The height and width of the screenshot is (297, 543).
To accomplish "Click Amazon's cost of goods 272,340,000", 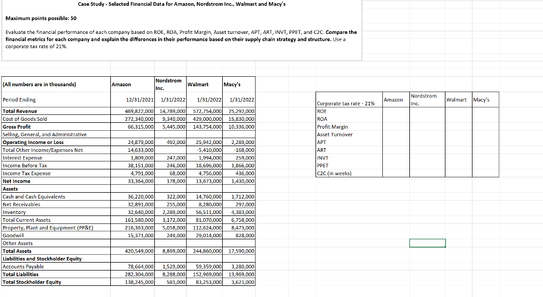I will pyautogui.click(x=139, y=119).
